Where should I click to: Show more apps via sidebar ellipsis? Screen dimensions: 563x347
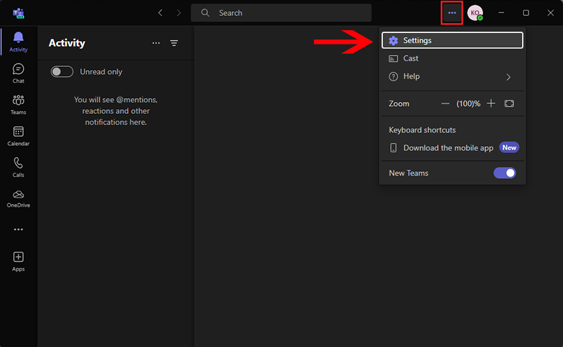coord(19,229)
